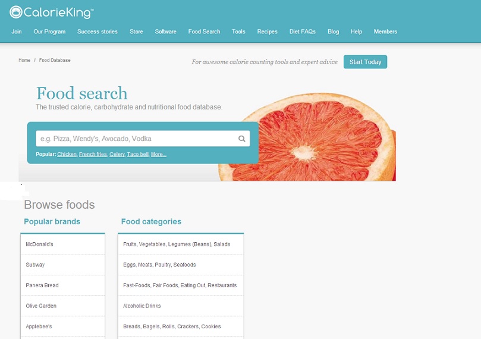The height and width of the screenshot is (339, 481).
Task: Go to the Our Program page
Action: (49, 32)
